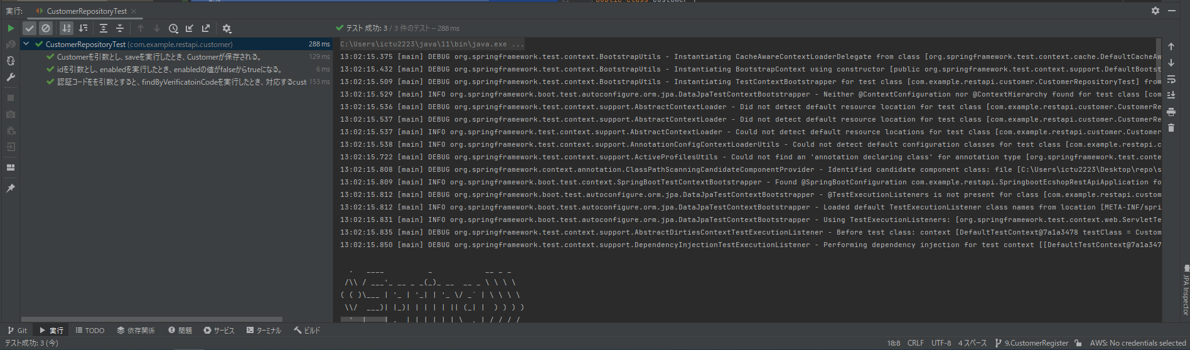The height and width of the screenshot is (350, 1190).
Task: Click test tree horizontal scrollbar
Action: click(151, 319)
